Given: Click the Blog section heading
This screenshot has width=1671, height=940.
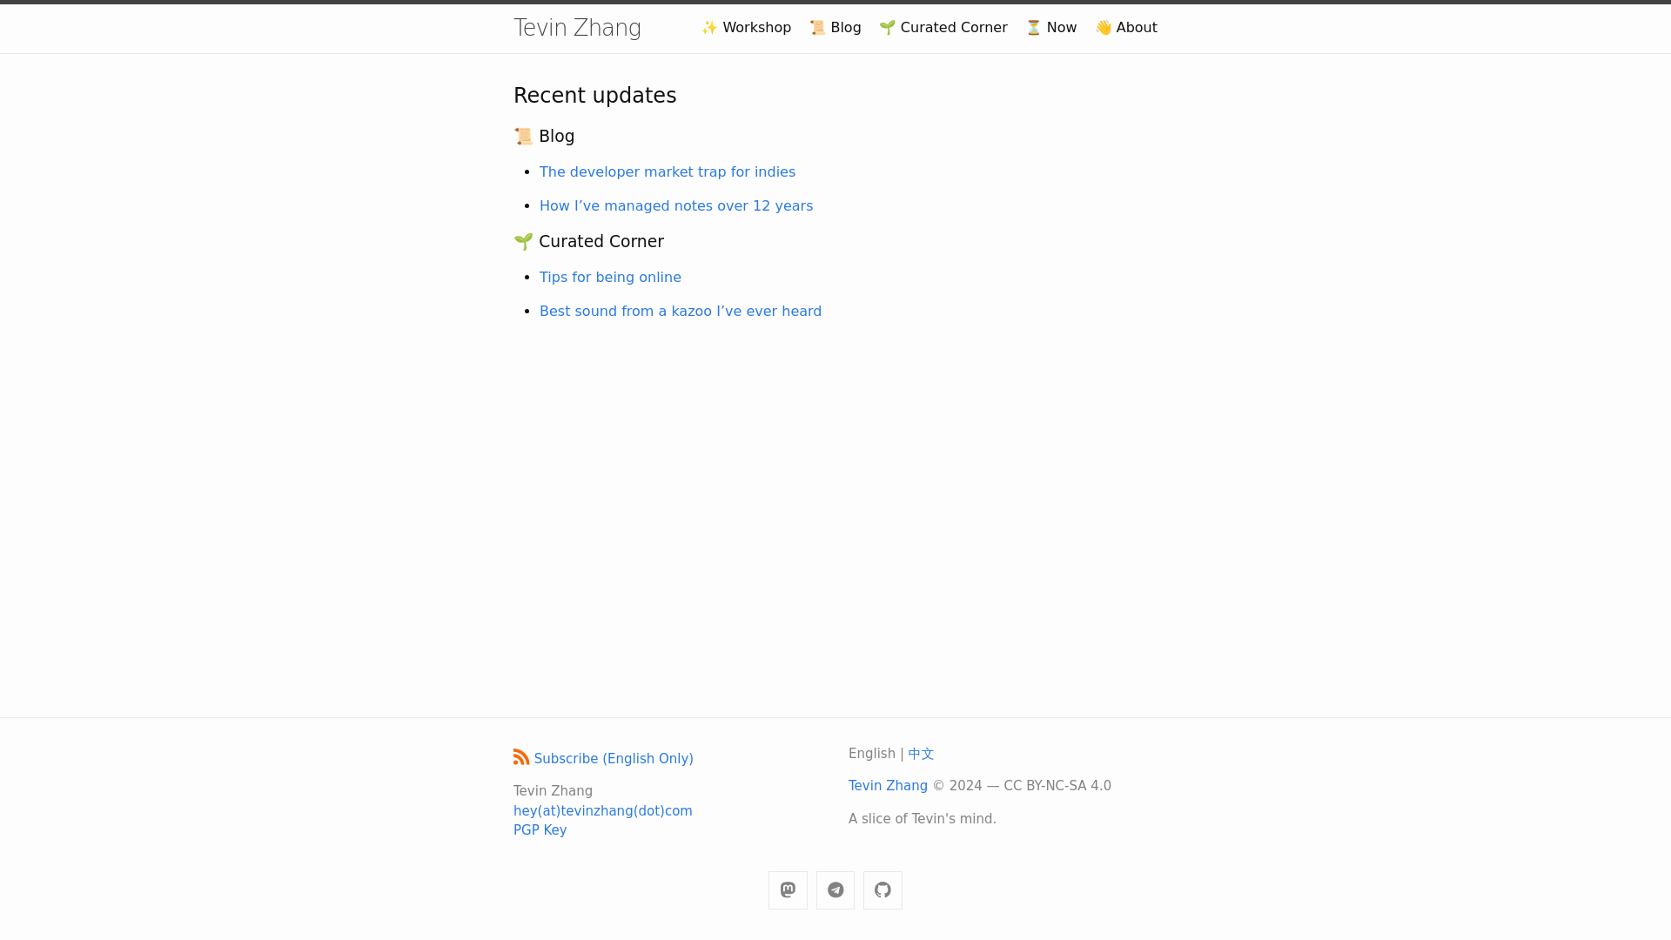Looking at the screenshot, I should click(544, 137).
